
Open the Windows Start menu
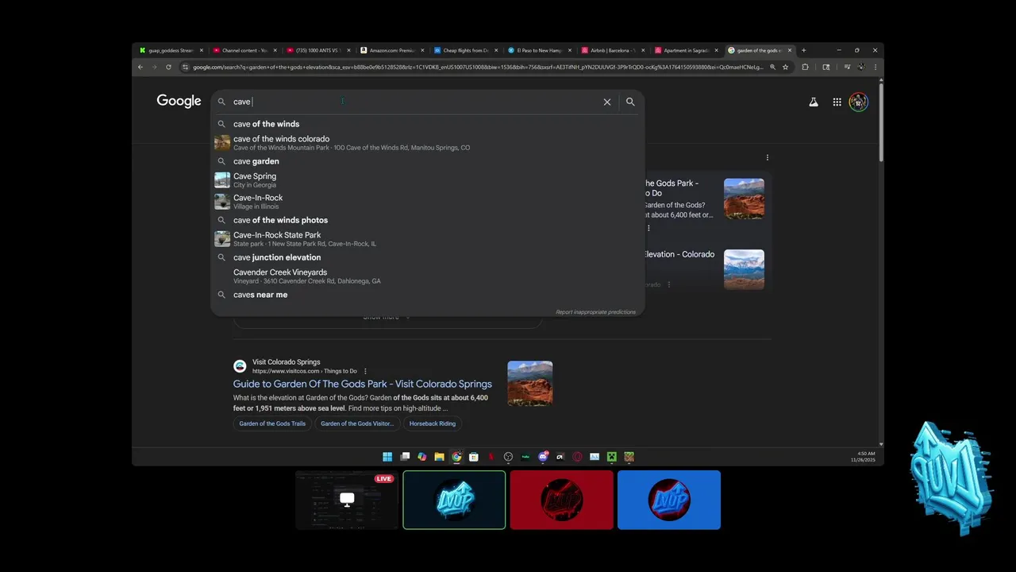click(x=387, y=457)
